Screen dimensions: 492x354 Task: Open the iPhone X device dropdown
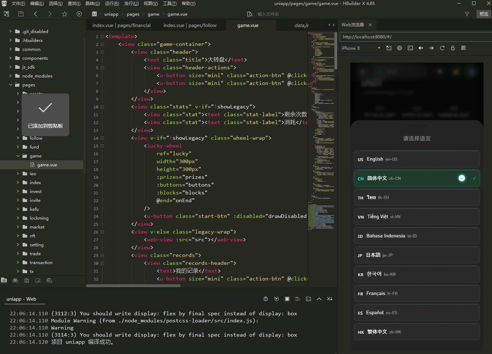point(361,48)
